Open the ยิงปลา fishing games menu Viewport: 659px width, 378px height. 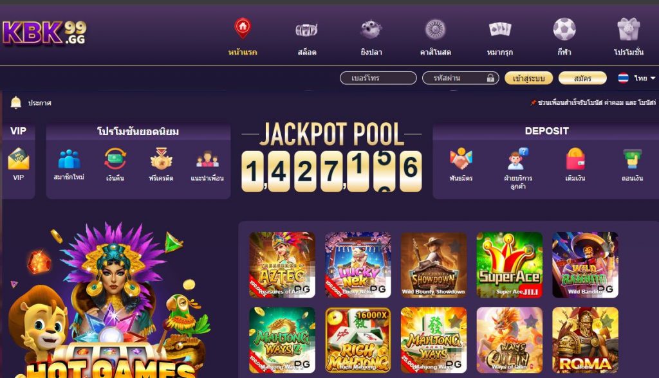tap(371, 37)
